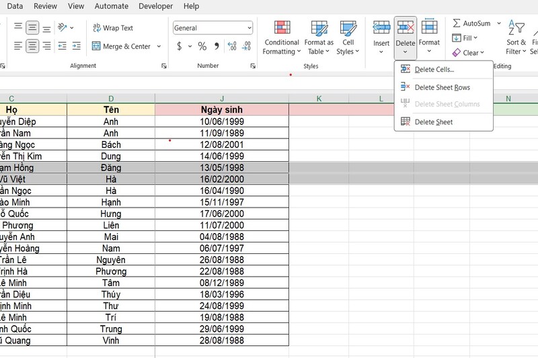
Task: Expand the Insert dropdown arrow
Action: click(381, 52)
